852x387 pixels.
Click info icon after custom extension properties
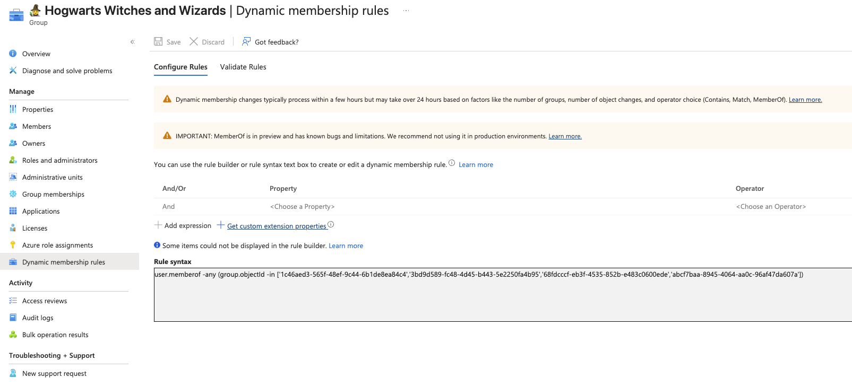point(331,224)
